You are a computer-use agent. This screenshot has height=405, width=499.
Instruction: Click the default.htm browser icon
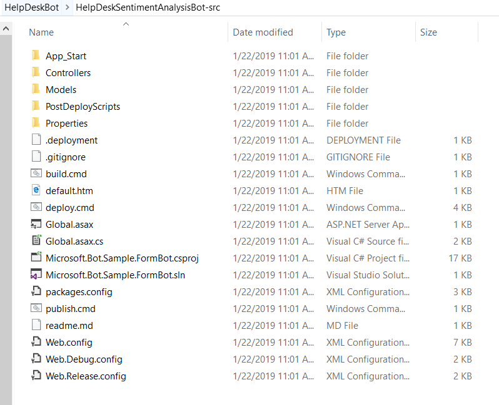36,190
